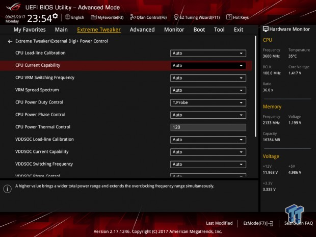Show the Hot Keys help
Screen dimensions: 316x237
238,17
